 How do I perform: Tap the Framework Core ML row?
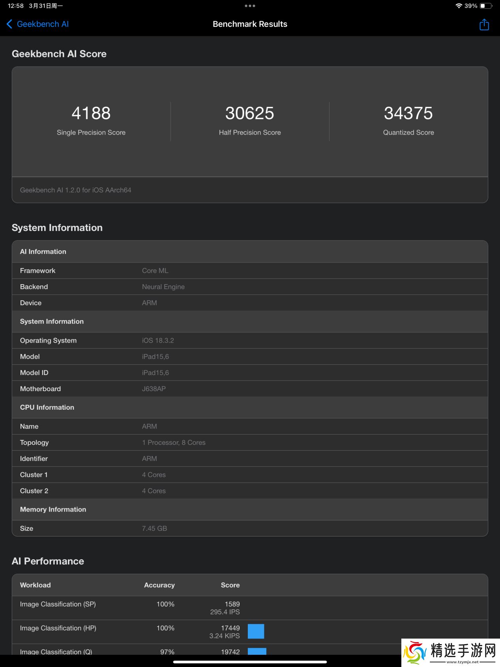[x=250, y=271]
